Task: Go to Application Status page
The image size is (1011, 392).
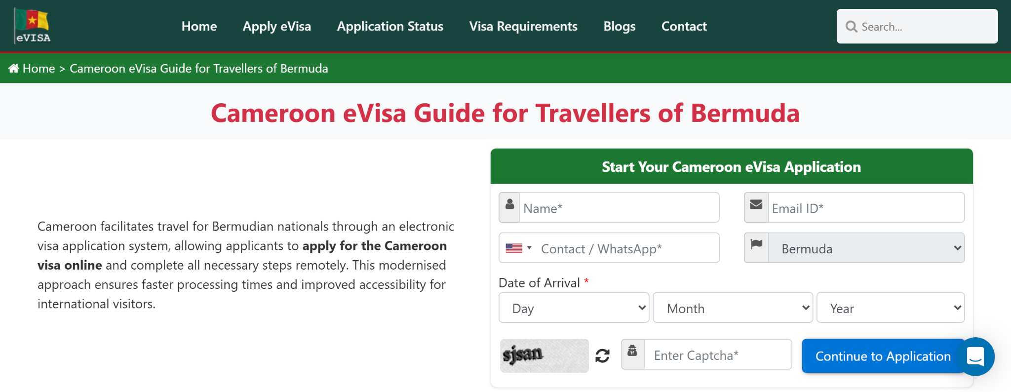Action: pos(390,26)
